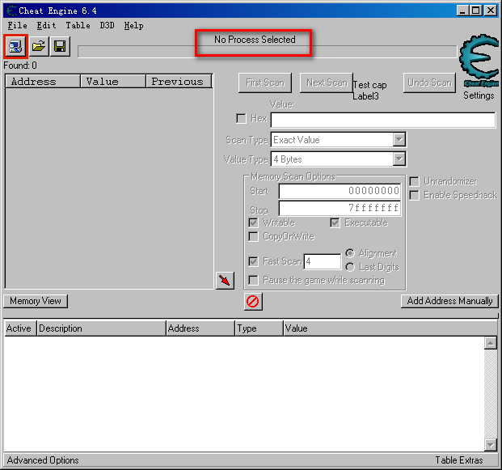Image resolution: width=502 pixels, height=470 pixels.
Task: Toggle the Hex checkbox
Action: (x=241, y=119)
